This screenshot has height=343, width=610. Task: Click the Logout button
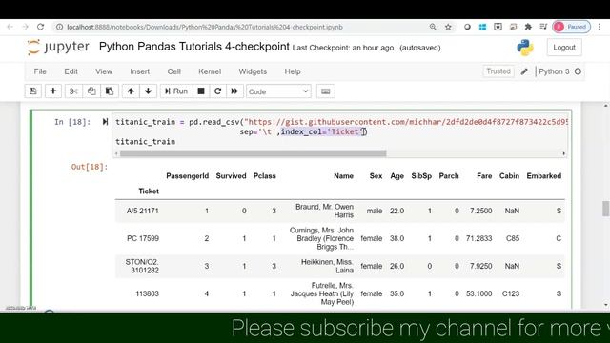click(x=564, y=48)
